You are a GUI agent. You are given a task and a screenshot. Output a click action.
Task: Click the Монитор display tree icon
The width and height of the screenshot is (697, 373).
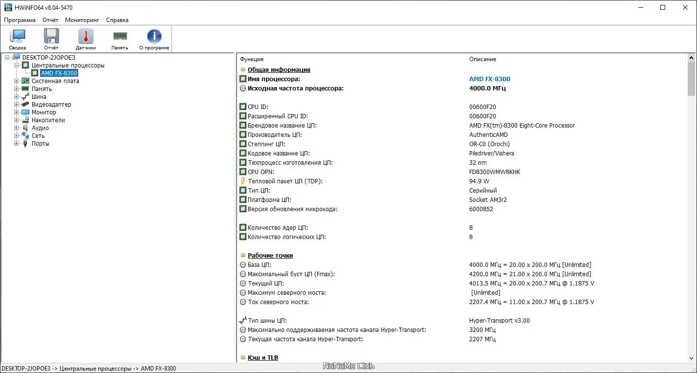(x=25, y=112)
